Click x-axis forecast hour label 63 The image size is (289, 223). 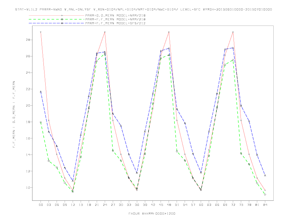tap(209, 205)
